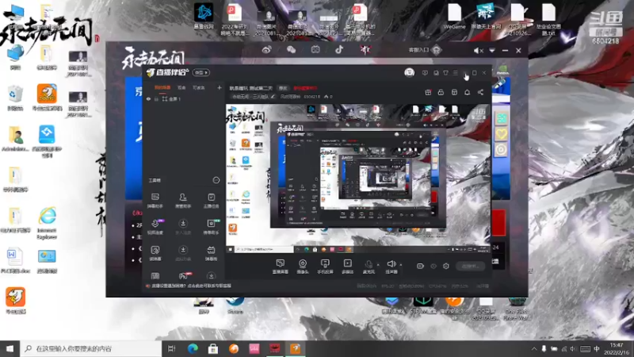The width and height of the screenshot is (634, 357).
Task: Open the gift box icon above preview
Action: pyautogui.click(x=428, y=92)
